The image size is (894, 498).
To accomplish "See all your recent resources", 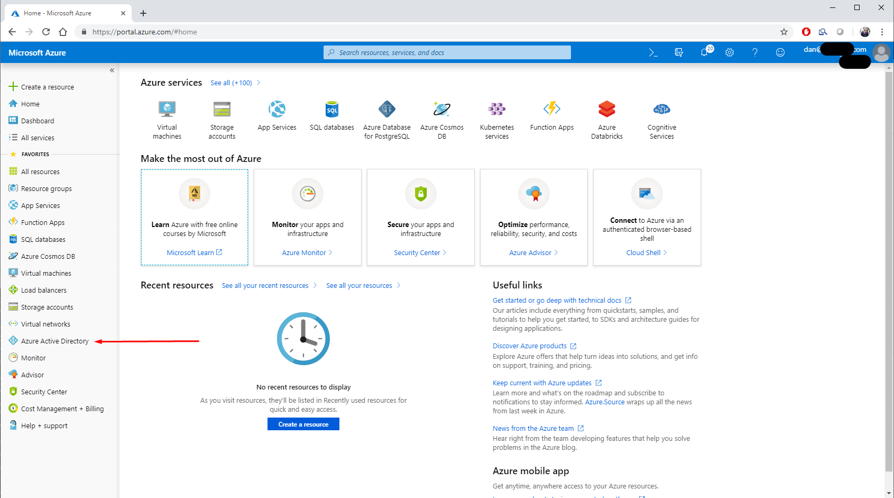I will (x=269, y=285).
